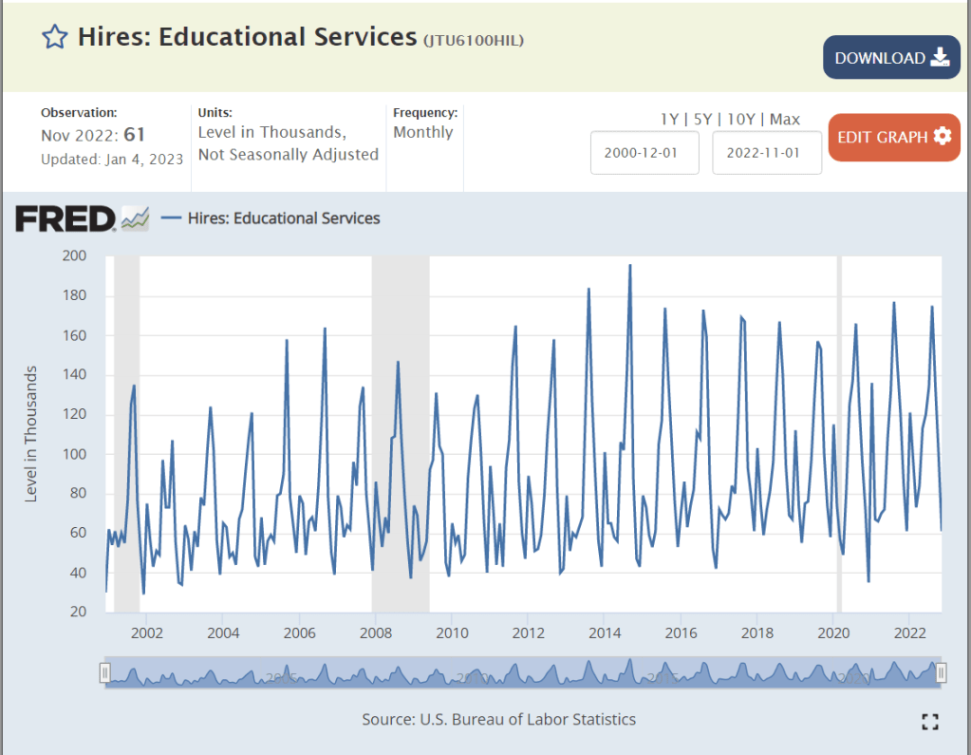Click the left handle of the range slider
Image resolution: width=971 pixels, height=755 pixels.
(104, 672)
